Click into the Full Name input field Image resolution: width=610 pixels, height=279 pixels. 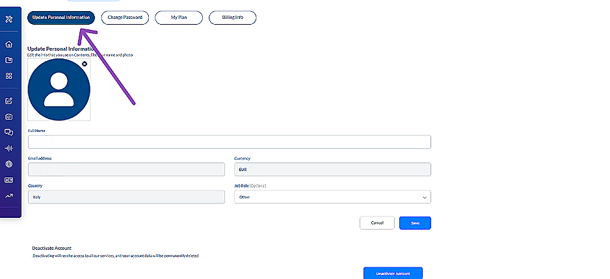pyautogui.click(x=229, y=142)
